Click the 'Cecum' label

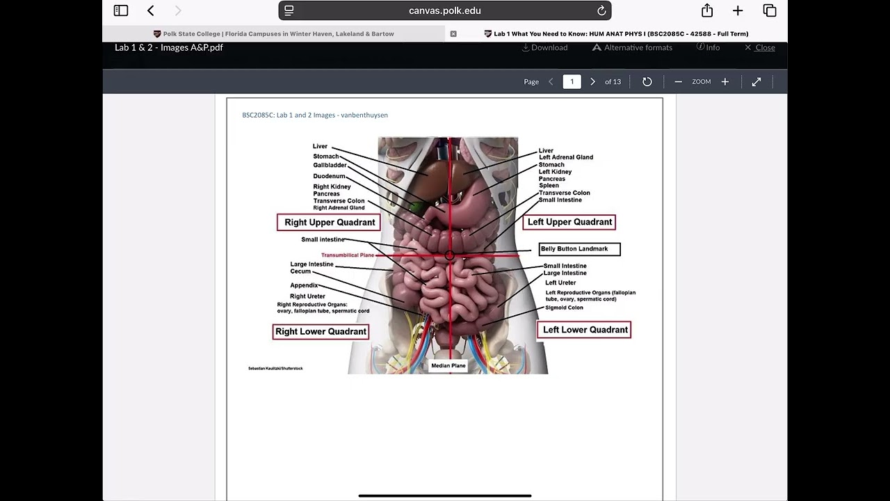pos(300,271)
